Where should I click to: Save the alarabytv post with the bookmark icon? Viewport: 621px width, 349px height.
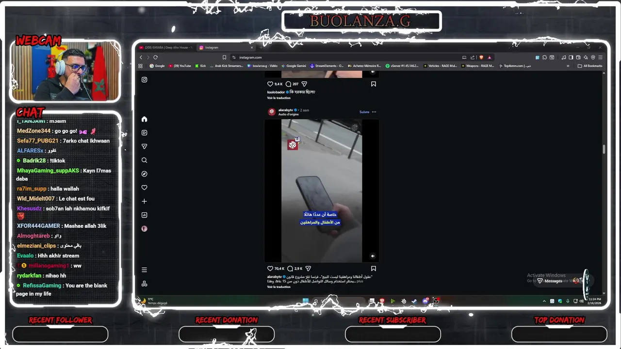click(x=374, y=269)
